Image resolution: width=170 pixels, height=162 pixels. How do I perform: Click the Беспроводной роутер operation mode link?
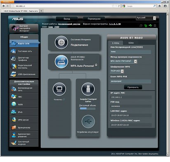(69, 24)
